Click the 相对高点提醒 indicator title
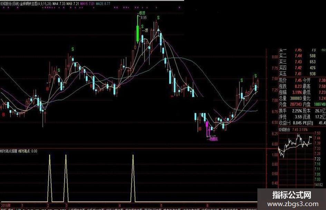This screenshot has height=210, width=326. 9,151
